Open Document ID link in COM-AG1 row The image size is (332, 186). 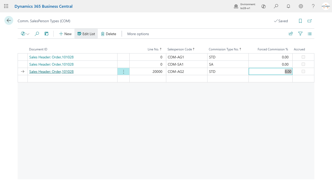[51, 57]
